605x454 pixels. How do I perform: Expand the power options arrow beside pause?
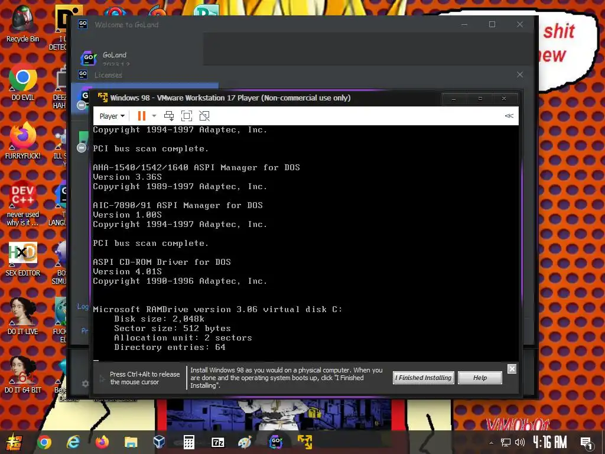tap(154, 116)
